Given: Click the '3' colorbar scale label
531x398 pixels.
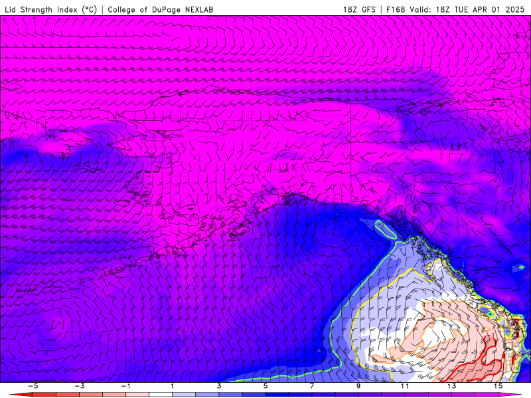Looking at the screenshot, I should [x=219, y=386].
